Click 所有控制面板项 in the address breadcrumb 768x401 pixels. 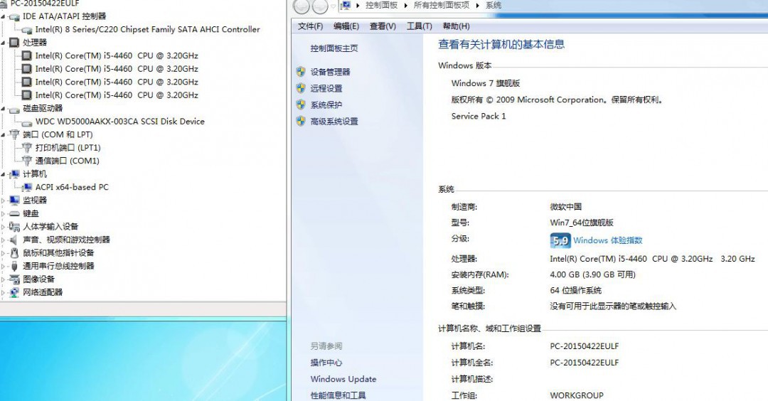coord(442,6)
